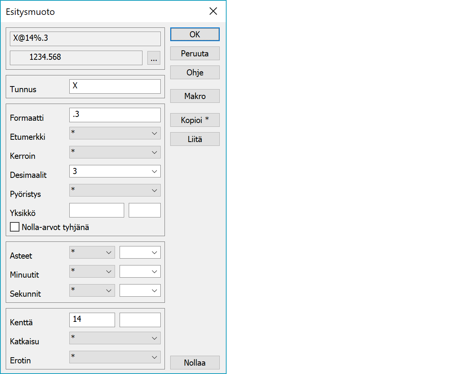The width and height of the screenshot is (457, 374).
Task: Click the Liitä paste button
Action: pyautogui.click(x=195, y=139)
